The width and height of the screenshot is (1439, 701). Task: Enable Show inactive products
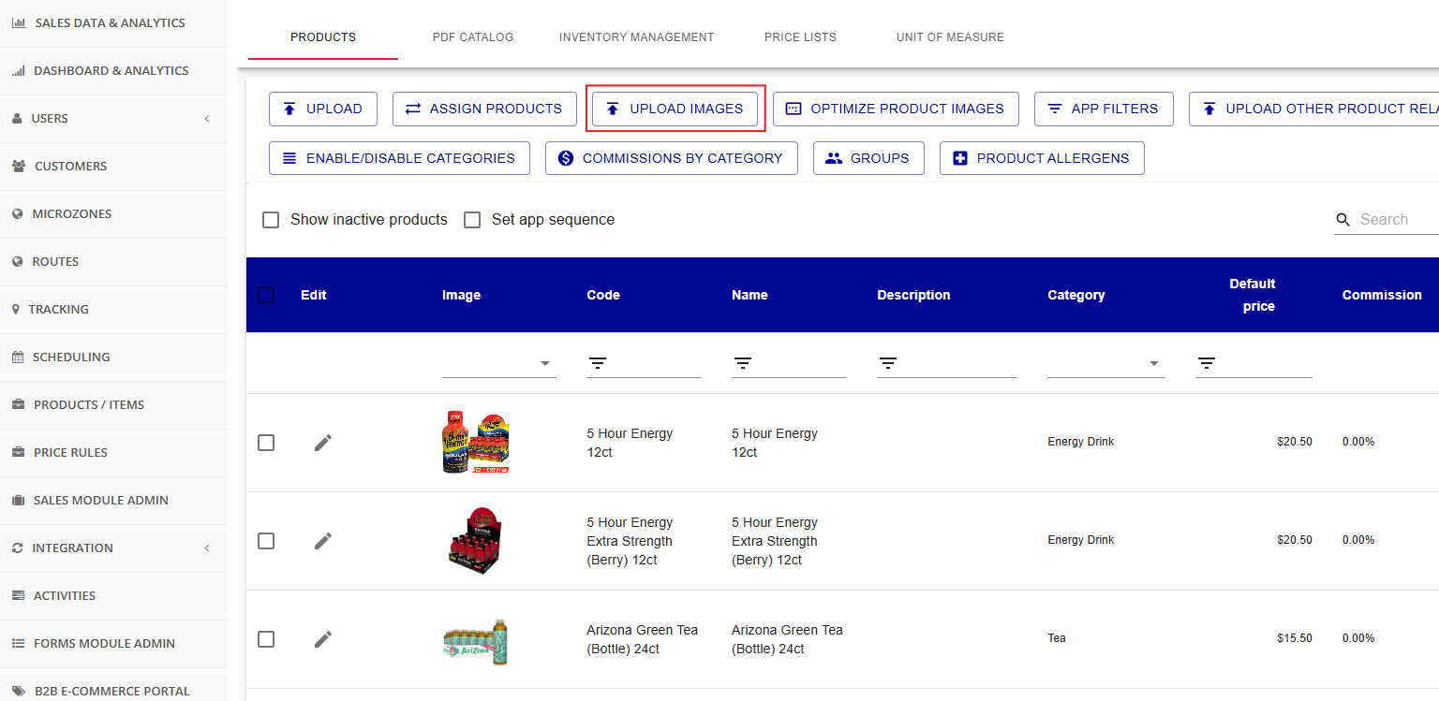271,219
